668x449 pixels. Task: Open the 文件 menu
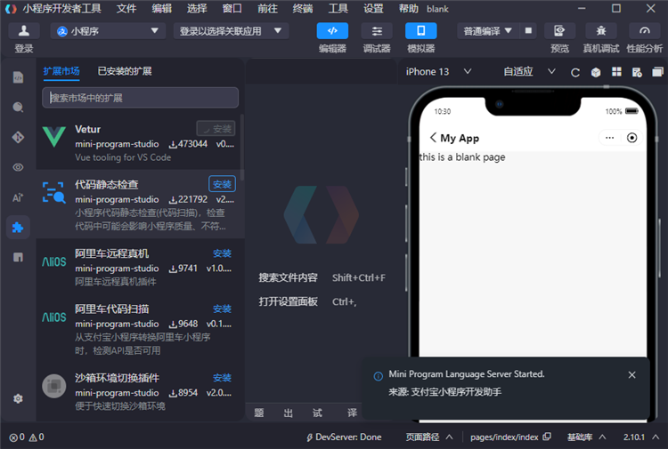click(126, 8)
